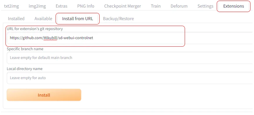Click the Local directory name field
The image size is (254, 115).
130,78
